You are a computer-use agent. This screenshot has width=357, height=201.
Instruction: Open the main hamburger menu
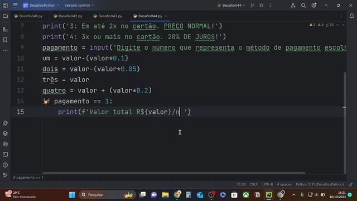[x=15, y=5]
